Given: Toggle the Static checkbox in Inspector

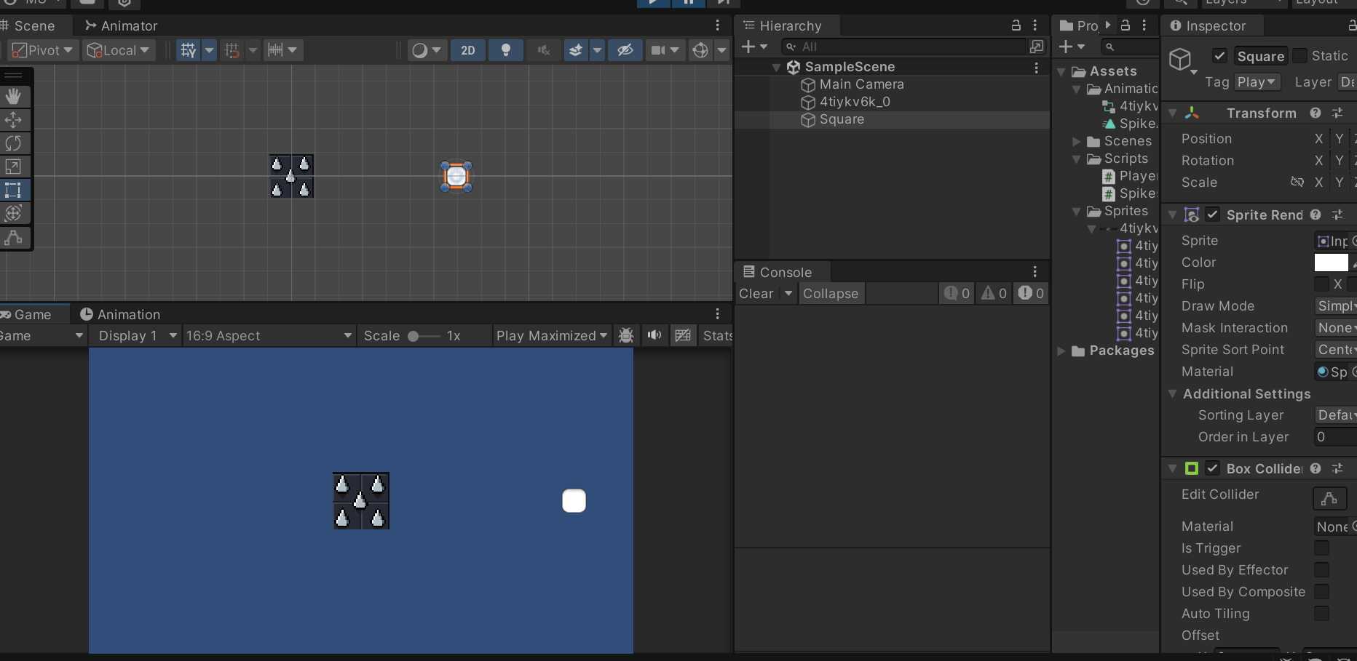Looking at the screenshot, I should (1299, 56).
